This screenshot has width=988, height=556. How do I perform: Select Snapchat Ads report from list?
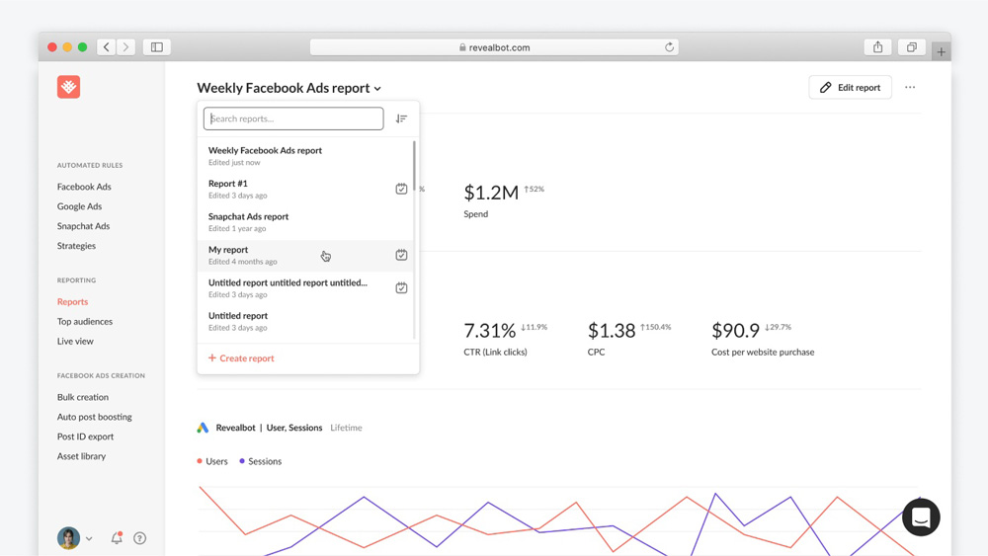(249, 221)
